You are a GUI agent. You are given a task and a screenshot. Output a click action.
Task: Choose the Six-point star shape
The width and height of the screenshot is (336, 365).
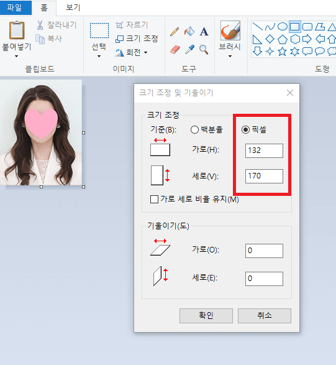click(295, 52)
